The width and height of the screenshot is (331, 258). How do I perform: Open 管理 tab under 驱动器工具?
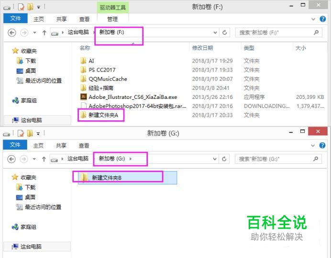pyautogui.click(x=112, y=19)
